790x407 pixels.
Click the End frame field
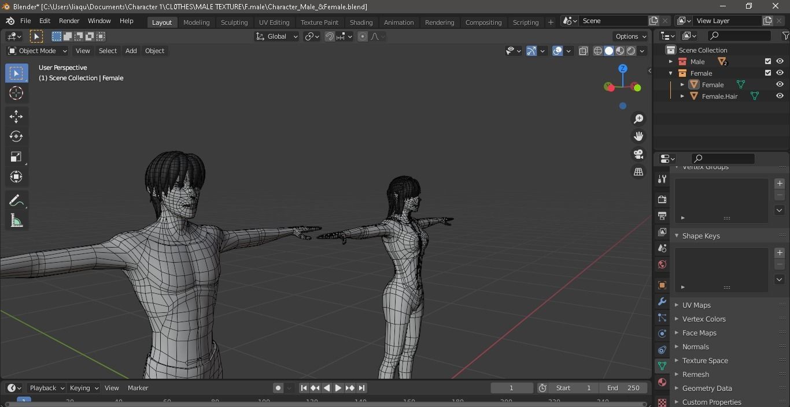pos(623,388)
